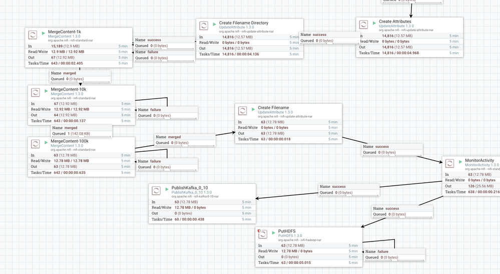The width and height of the screenshot is (500, 274).
Task: Select success connection after Create Filename
Action: pos(392,149)
